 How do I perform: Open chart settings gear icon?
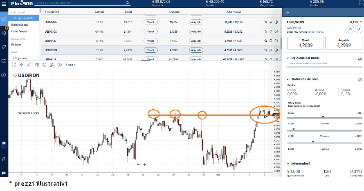tap(37, 65)
